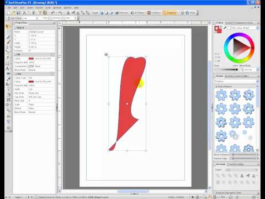Image resolution: width=265 pixels, height=199 pixels.
Task: Click the Redo arrow icon
Action: 60,13
